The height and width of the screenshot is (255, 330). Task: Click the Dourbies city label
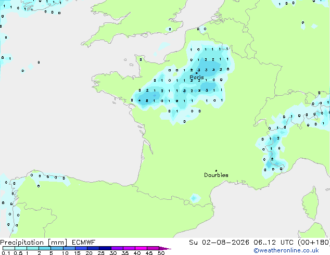(216, 175)
